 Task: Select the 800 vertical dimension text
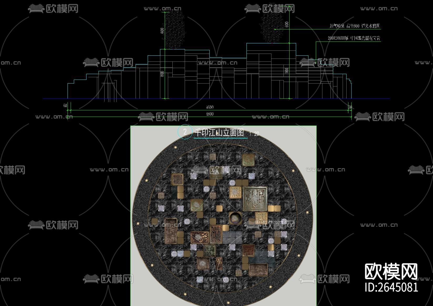162,74
